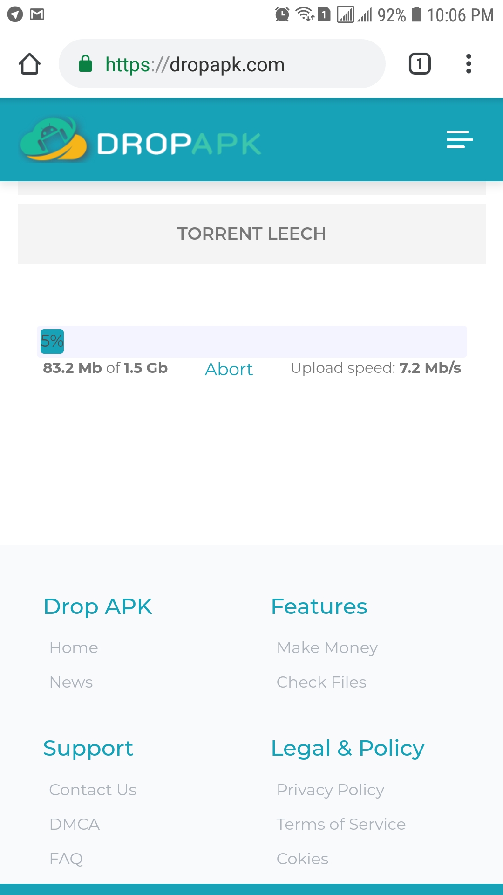Expand the site hamburger menu
The image size is (503, 895).
pyautogui.click(x=459, y=139)
